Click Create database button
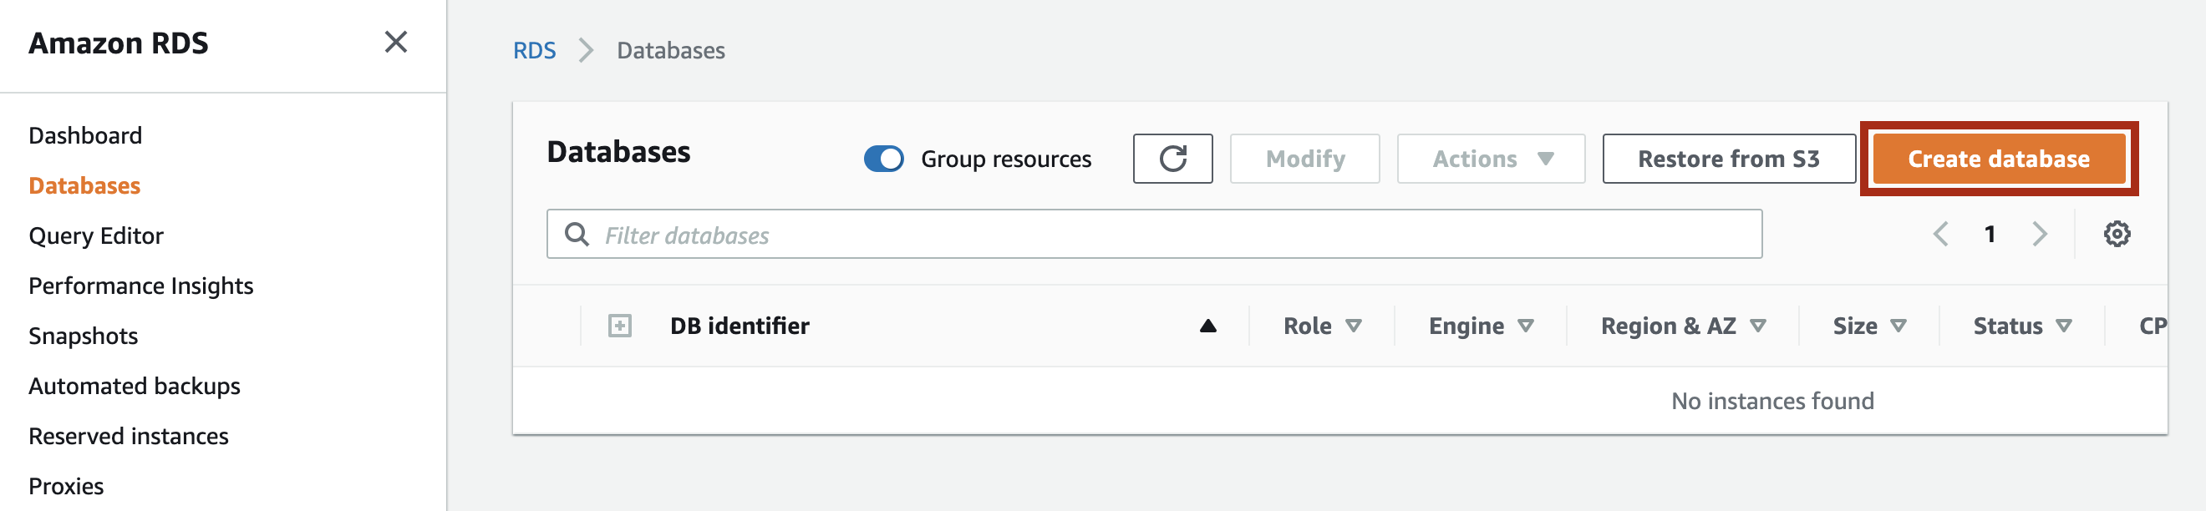 pos(1998,159)
